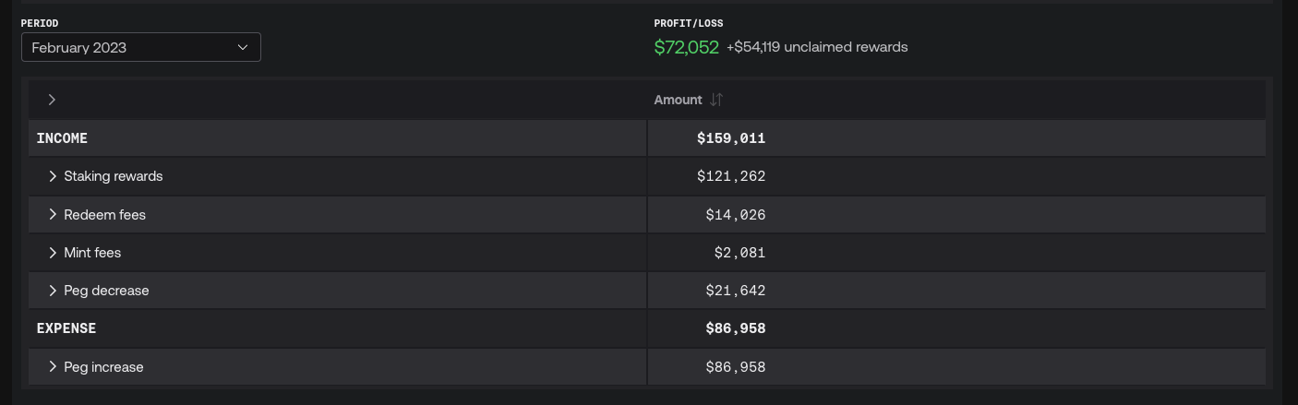This screenshot has height=405, width=1298.
Task: Open the February 2023 period dropdown
Action: [x=140, y=47]
